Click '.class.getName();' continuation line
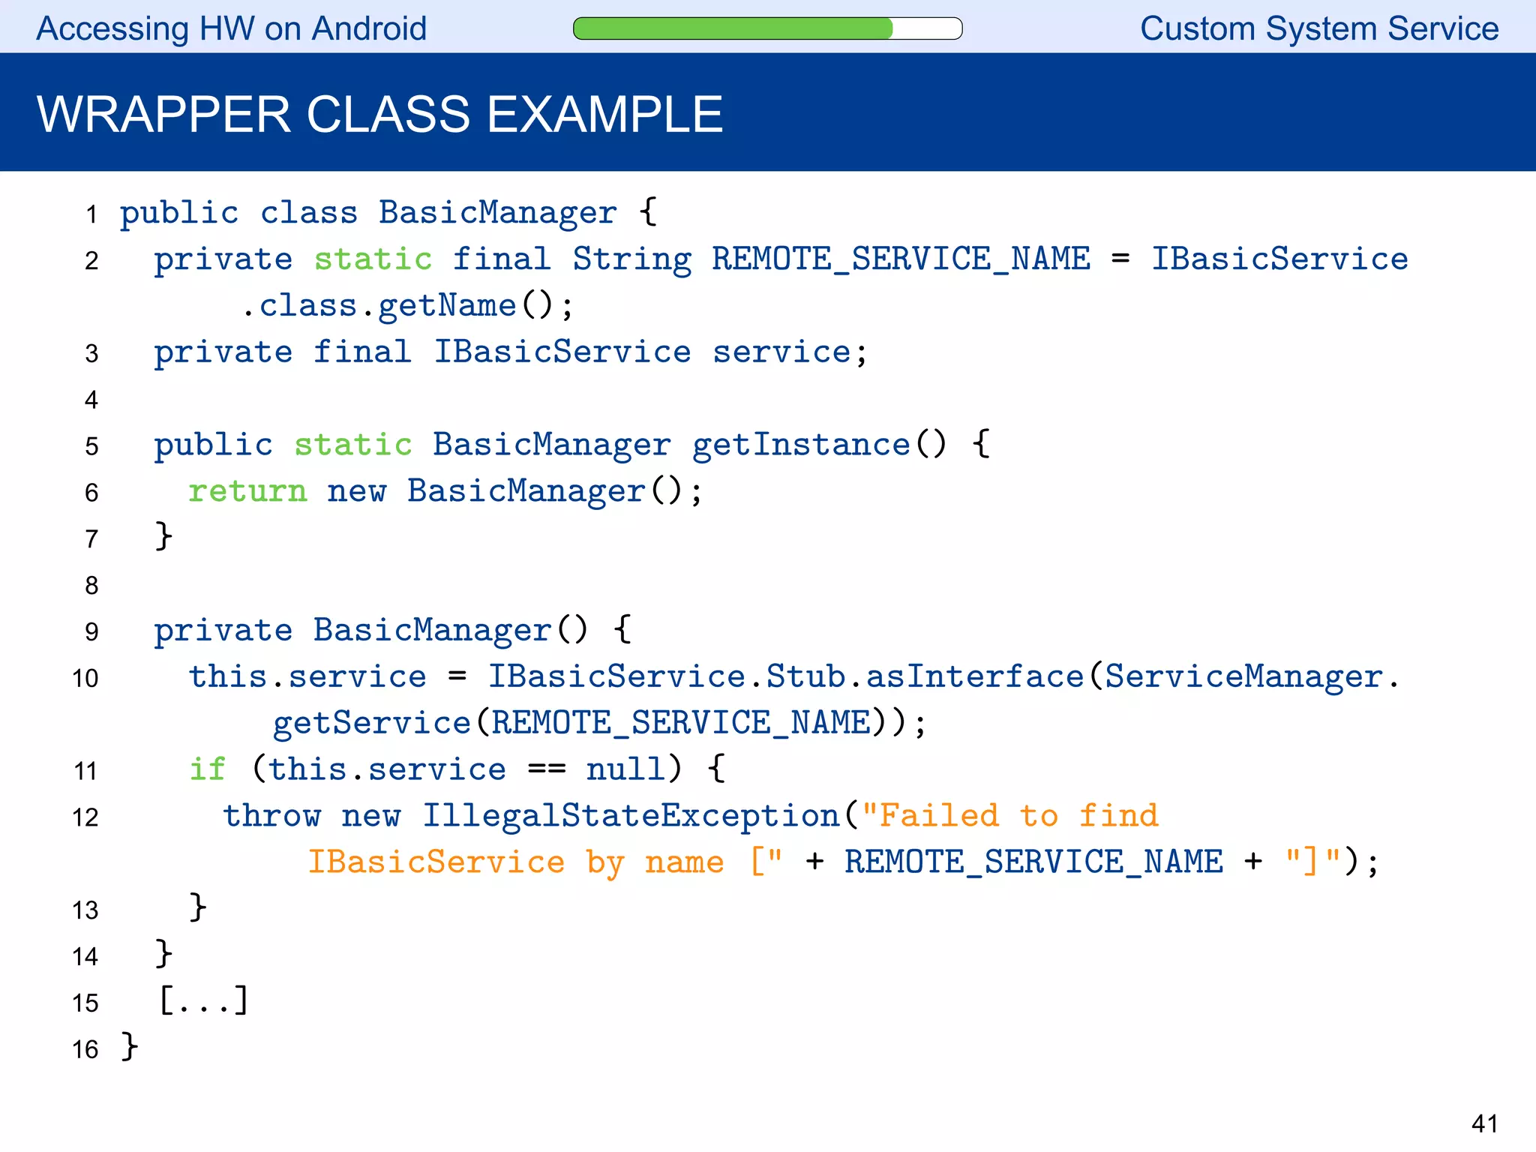Viewport: 1536px width, 1152px height. [407, 306]
